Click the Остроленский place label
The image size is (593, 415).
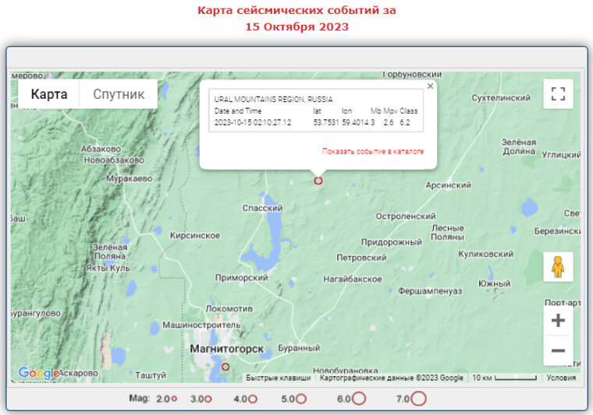pos(406,216)
